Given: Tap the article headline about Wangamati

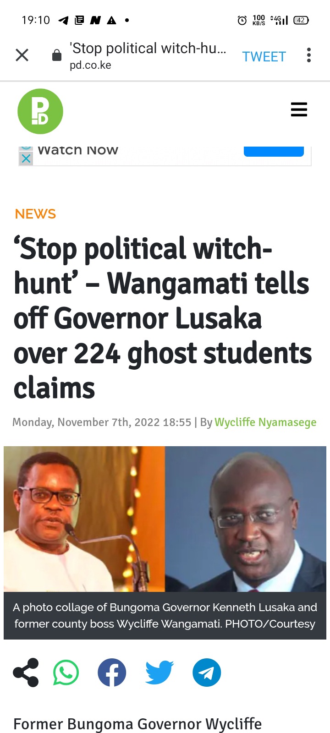Looking at the screenshot, I should click(163, 318).
